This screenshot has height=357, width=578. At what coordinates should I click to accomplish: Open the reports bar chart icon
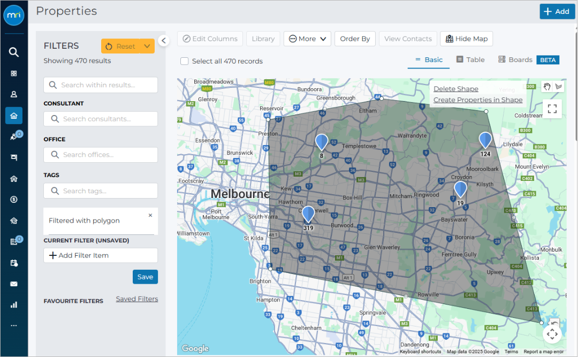click(x=13, y=305)
